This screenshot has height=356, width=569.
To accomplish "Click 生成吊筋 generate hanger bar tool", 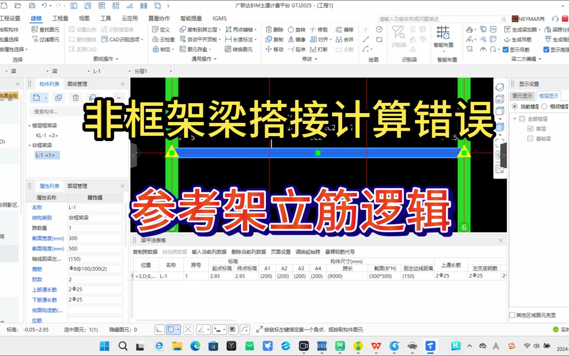I will [518, 40].
